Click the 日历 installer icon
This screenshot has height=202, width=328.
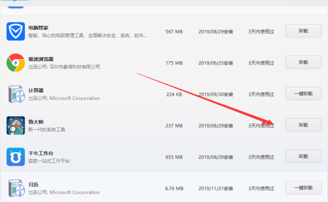pyautogui.click(x=16, y=188)
